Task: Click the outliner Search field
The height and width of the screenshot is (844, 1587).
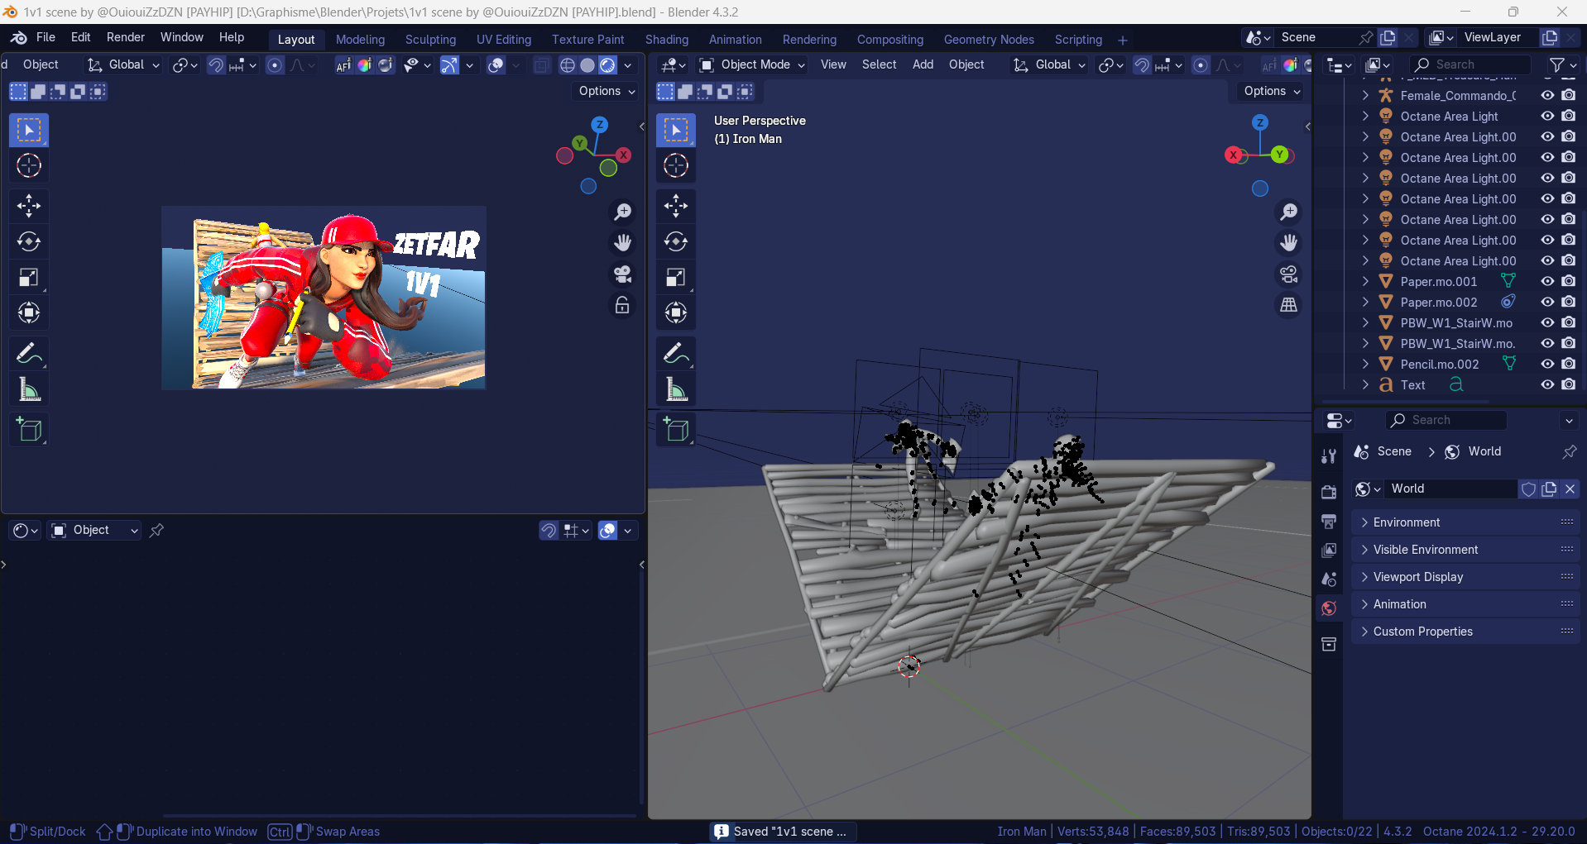Action: pos(1470,64)
